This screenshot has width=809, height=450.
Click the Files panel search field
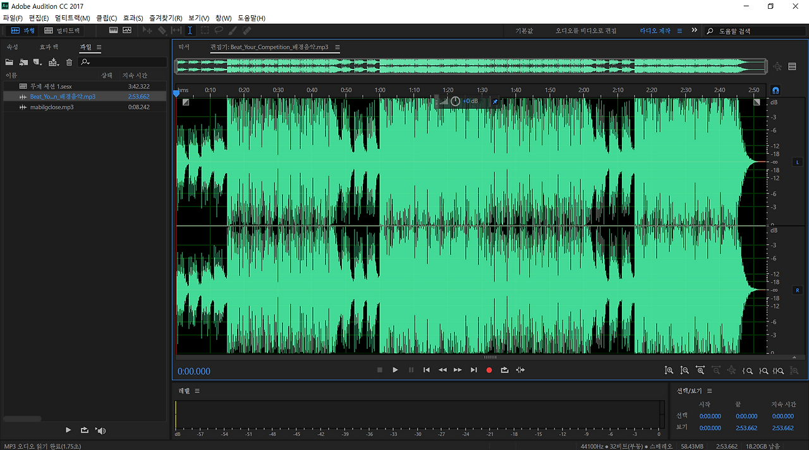123,62
